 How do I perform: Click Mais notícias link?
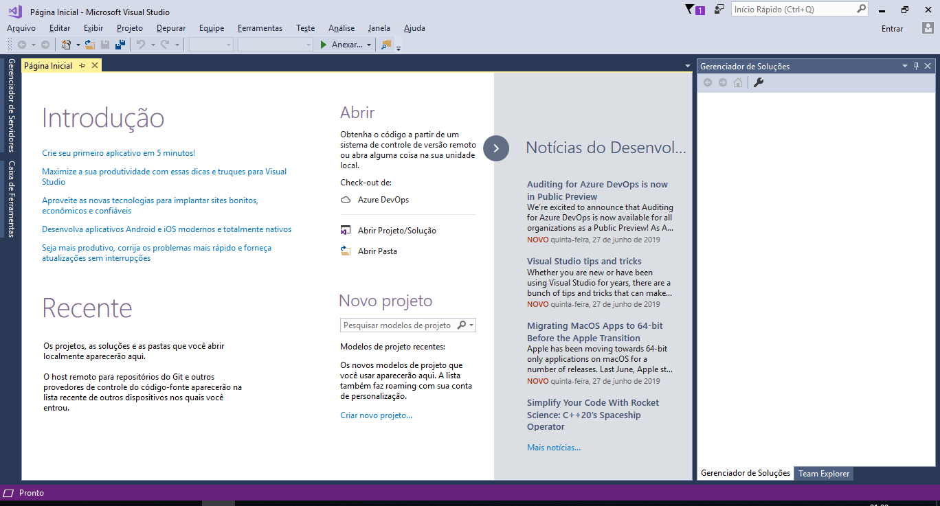[554, 448]
